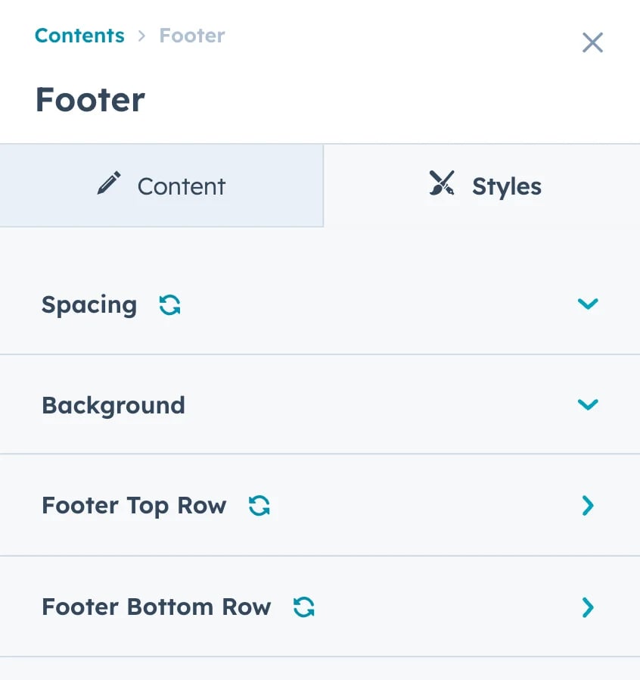Reset Spacing styles with the sync icon
The image size is (640, 680).
170,304
